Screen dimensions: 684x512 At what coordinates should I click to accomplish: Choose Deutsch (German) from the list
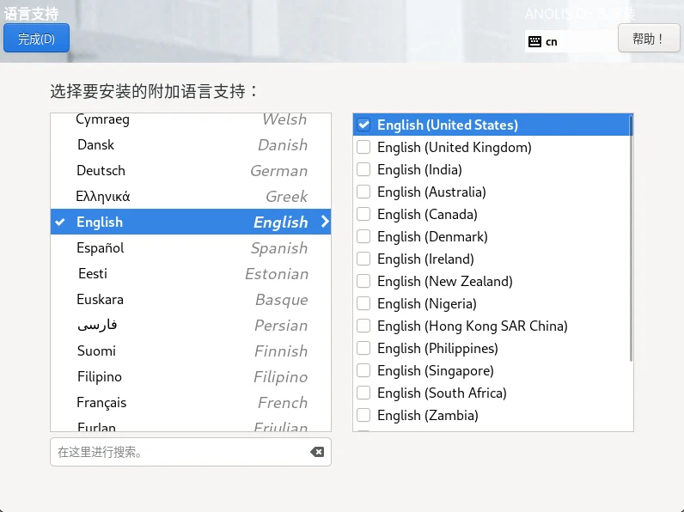click(x=191, y=170)
